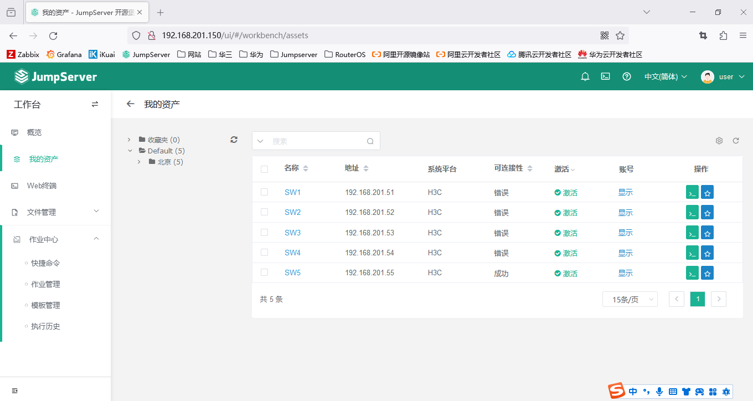Open the Web terminal icon in header

pyautogui.click(x=605, y=76)
